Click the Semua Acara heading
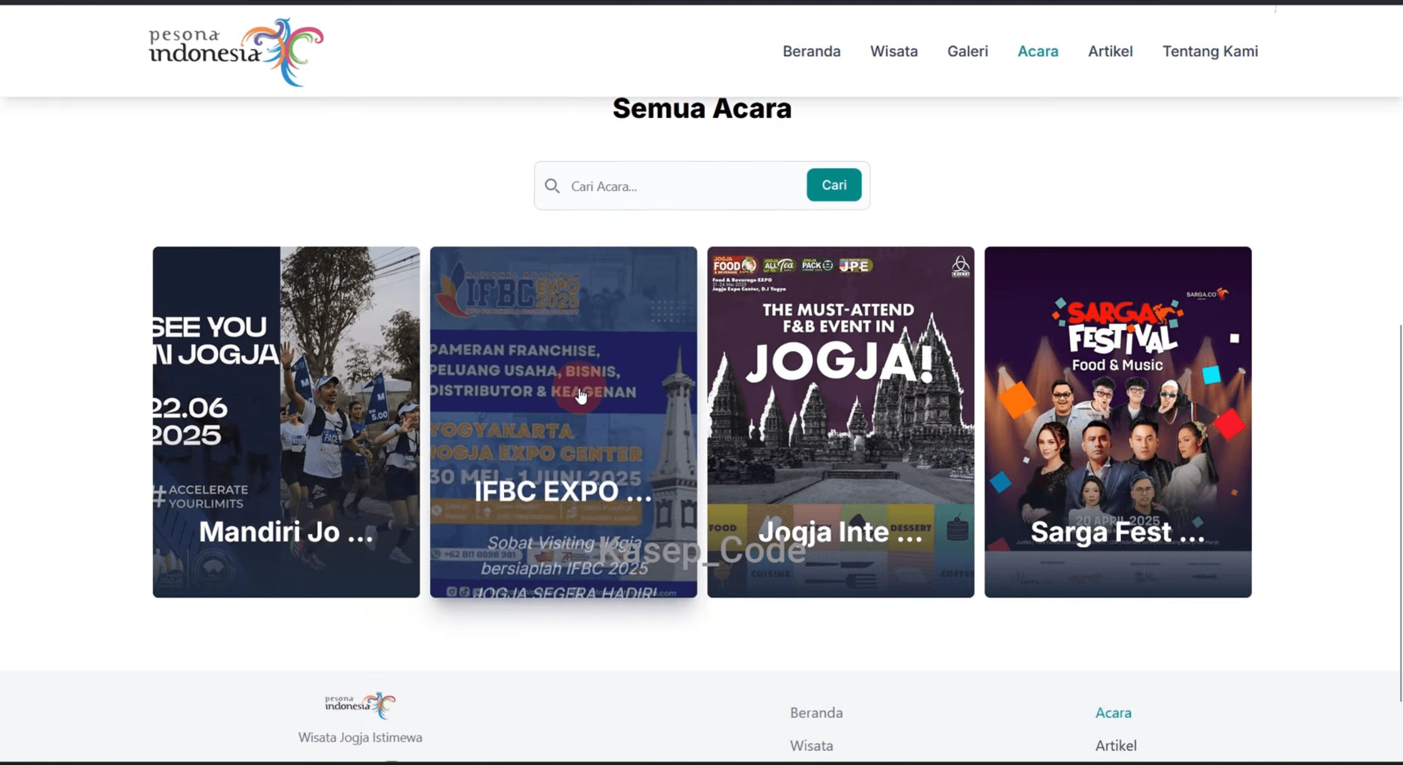 coord(702,108)
